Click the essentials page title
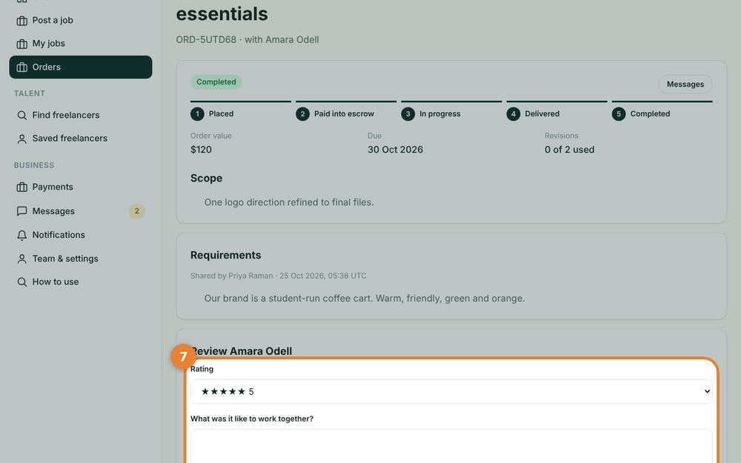Viewport: 741px width, 463px height. click(x=222, y=13)
